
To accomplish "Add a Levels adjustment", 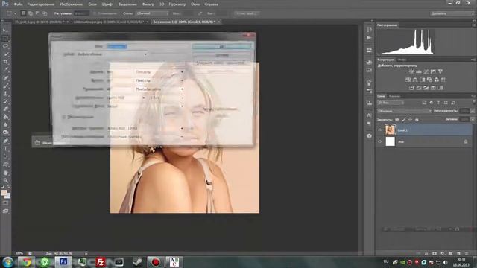I will (x=419, y=71).
